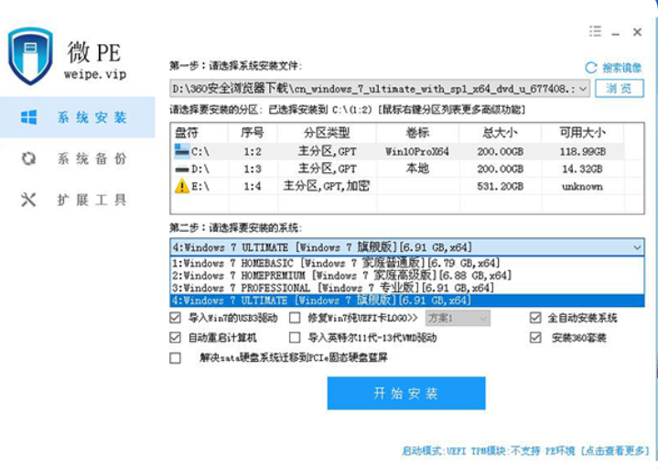Open status link 点击查看更多
The width and height of the screenshot is (658, 469).
point(615,451)
